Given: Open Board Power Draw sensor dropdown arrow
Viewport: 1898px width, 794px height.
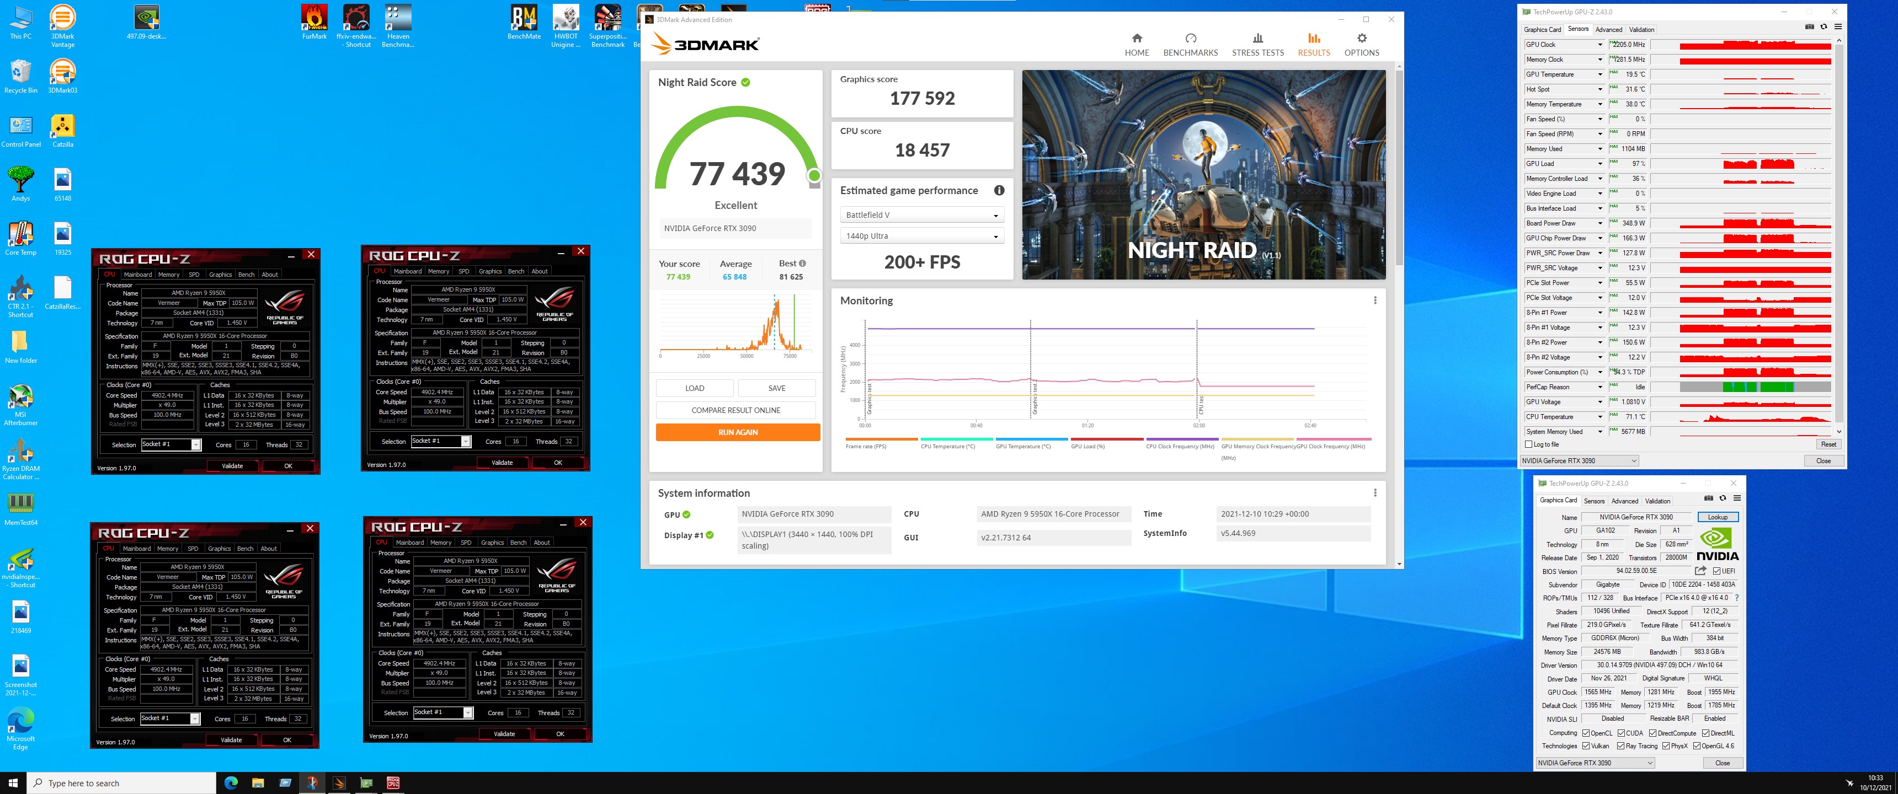Looking at the screenshot, I should [1600, 223].
